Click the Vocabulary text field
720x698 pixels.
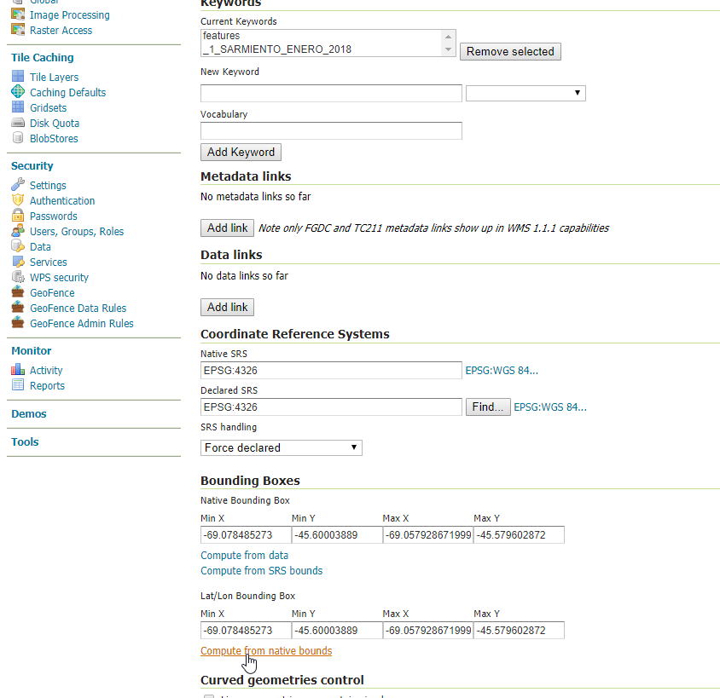[x=331, y=130]
